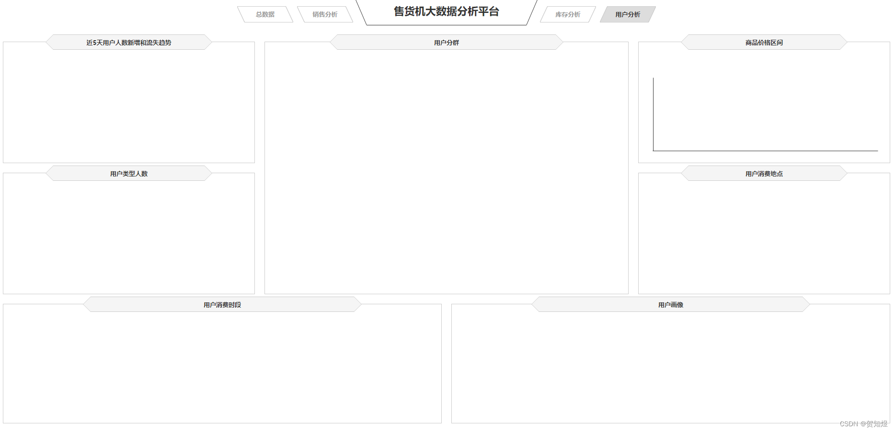Click the 用户分群 panel header
This screenshot has width=895, height=432.
447,42
